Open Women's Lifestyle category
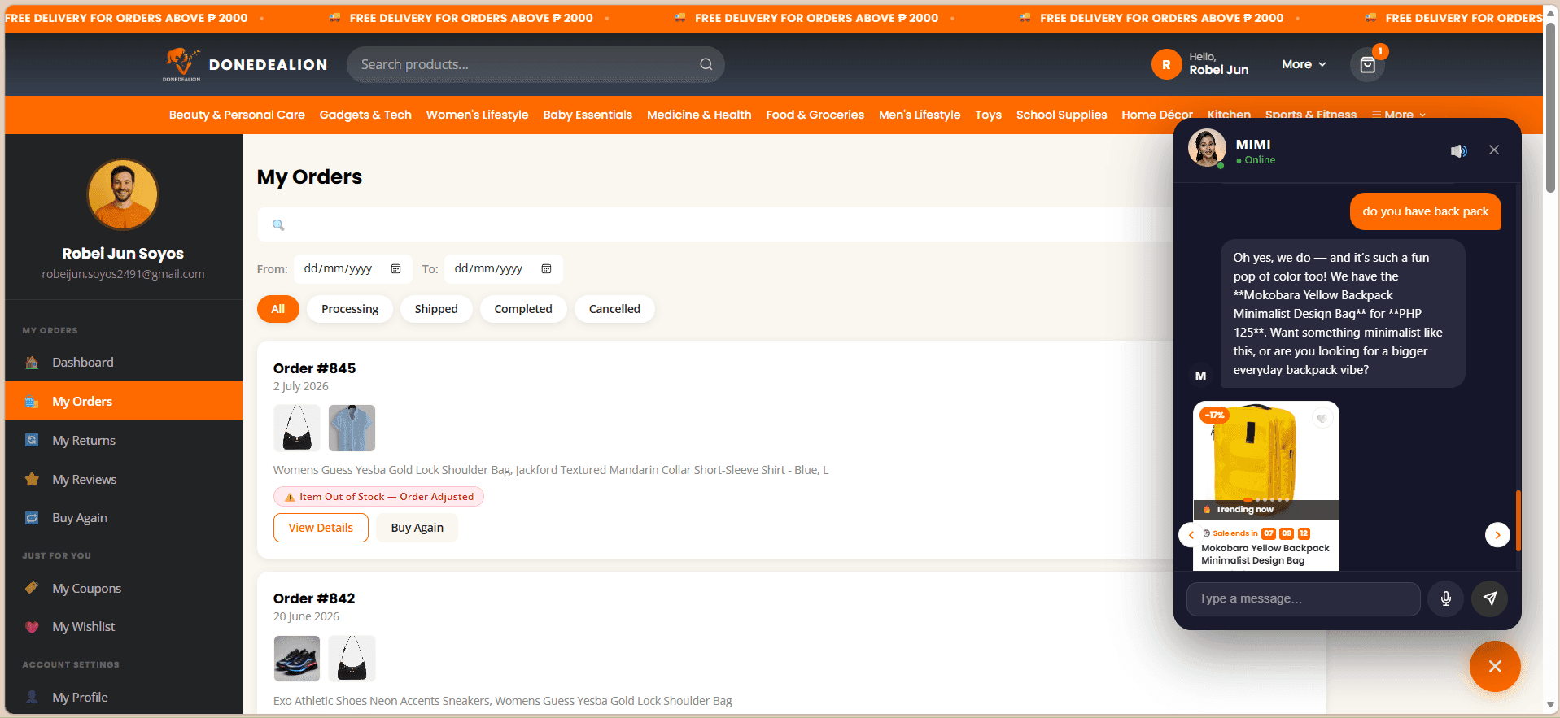The width and height of the screenshot is (1560, 718). point(477,115)
